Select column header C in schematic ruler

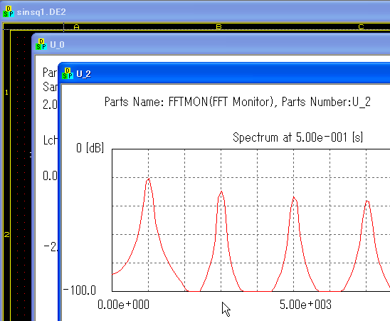(x=361, y=27)
